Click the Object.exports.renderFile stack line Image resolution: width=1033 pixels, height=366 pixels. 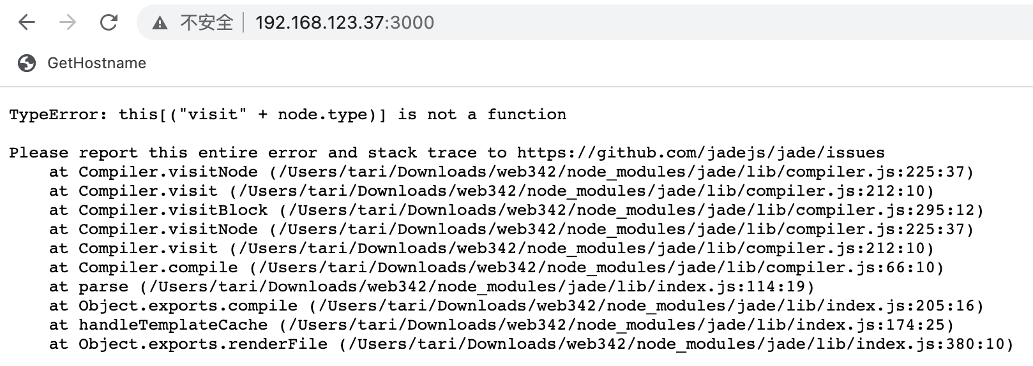tap(531, 344)
